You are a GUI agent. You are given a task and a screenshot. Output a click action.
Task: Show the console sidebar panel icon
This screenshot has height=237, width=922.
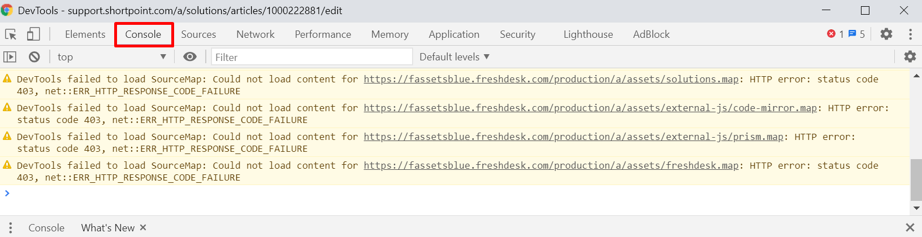(x=10, y=57)
